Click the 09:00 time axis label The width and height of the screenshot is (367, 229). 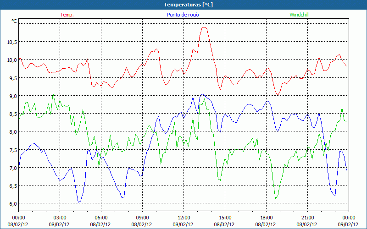pos(142,218)
